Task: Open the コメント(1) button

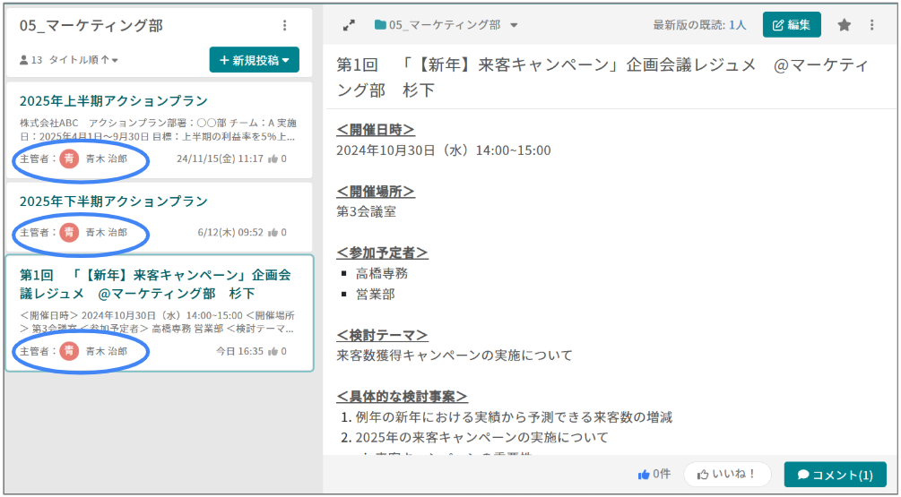Action: click(835, 474)
